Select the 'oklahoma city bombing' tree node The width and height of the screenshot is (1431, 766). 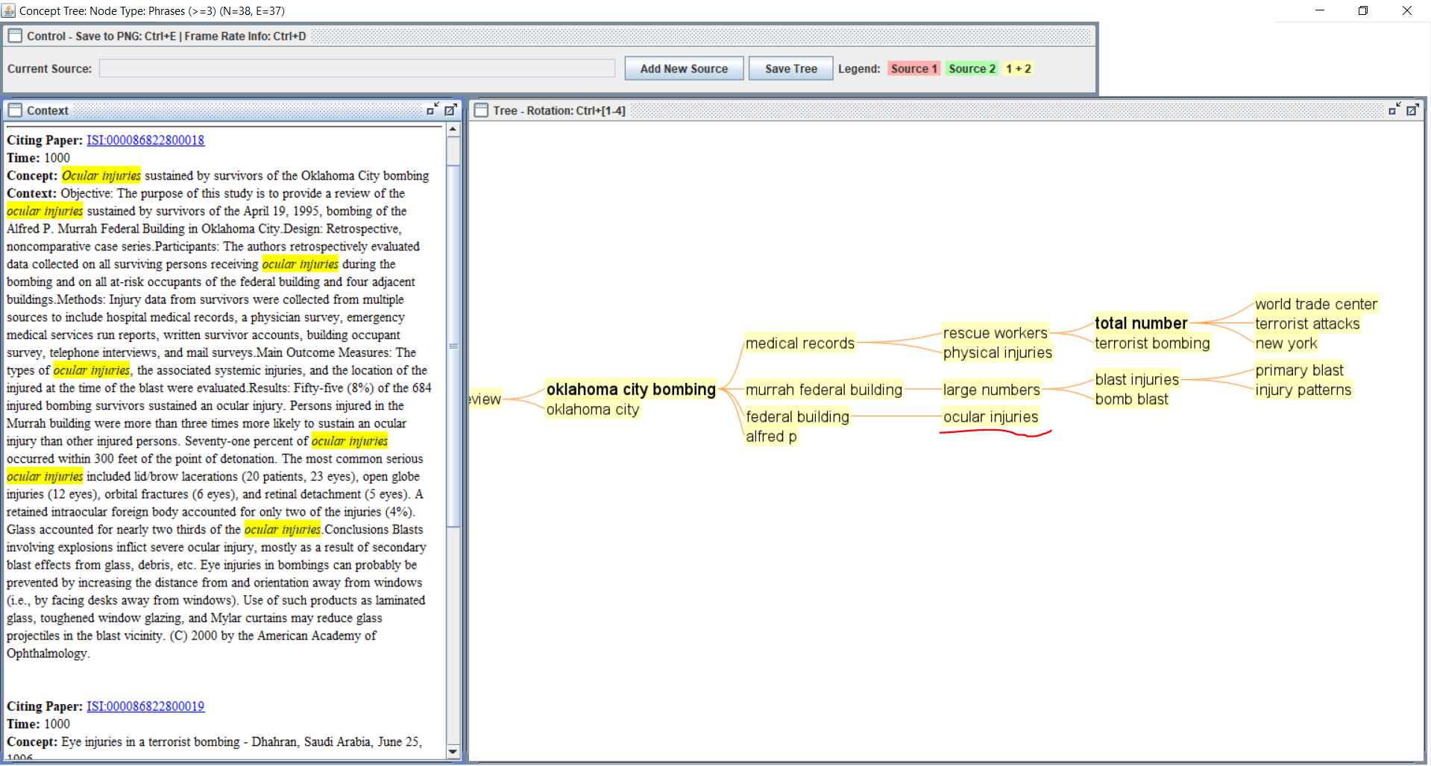click(630, 389)
